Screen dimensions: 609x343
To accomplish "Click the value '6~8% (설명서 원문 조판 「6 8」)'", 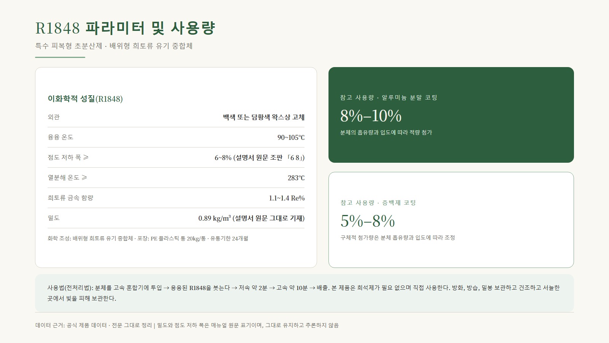I will click(260, 158).
